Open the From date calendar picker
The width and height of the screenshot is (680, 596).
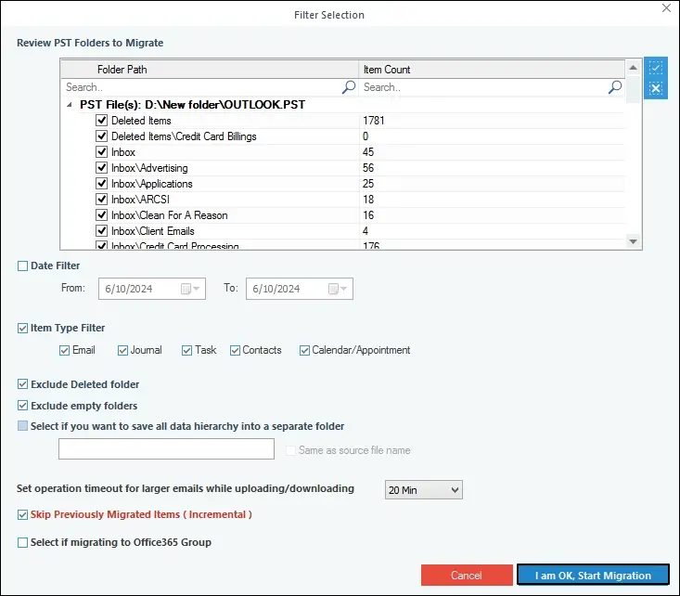pyautogui.click(x=190, y=289)
